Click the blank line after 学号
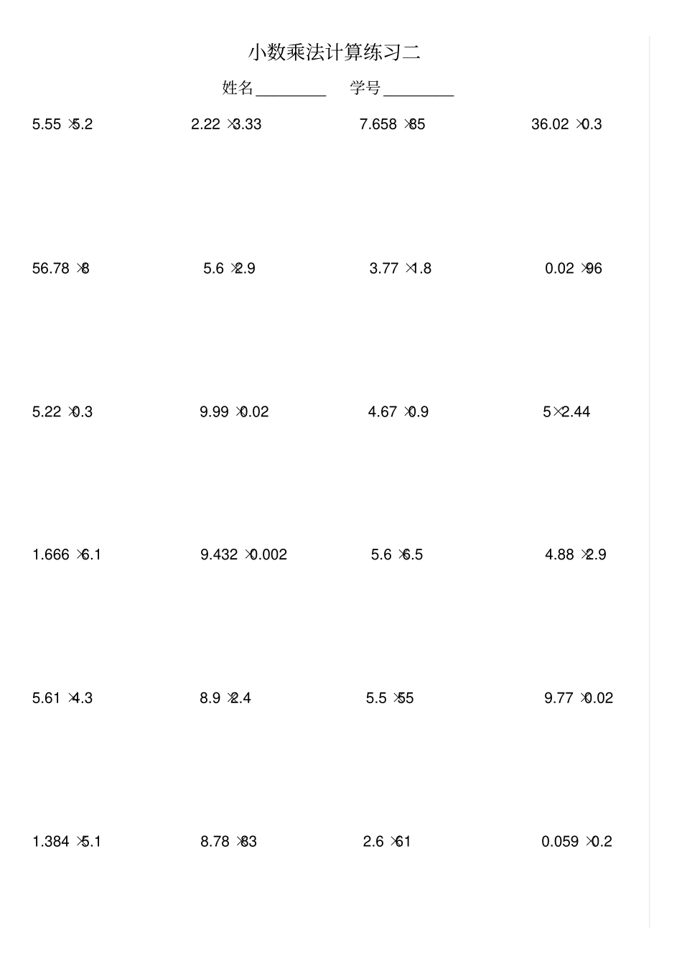 pyautogui.click(x=419, y=90)
